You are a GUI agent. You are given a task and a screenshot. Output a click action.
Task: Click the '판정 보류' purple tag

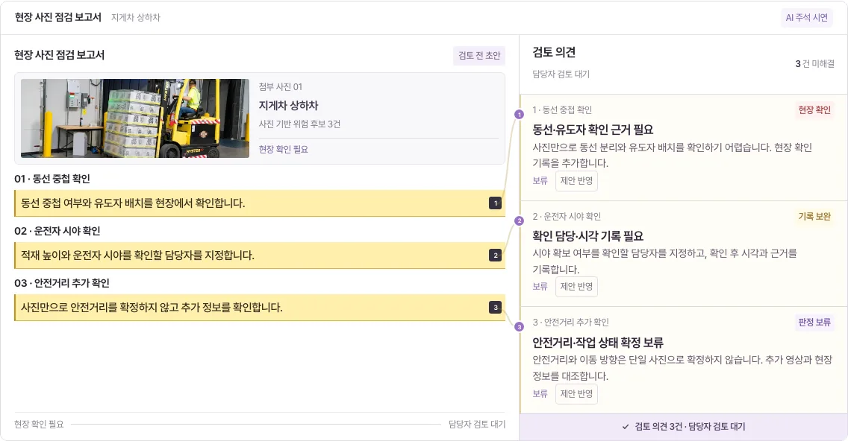814,323
